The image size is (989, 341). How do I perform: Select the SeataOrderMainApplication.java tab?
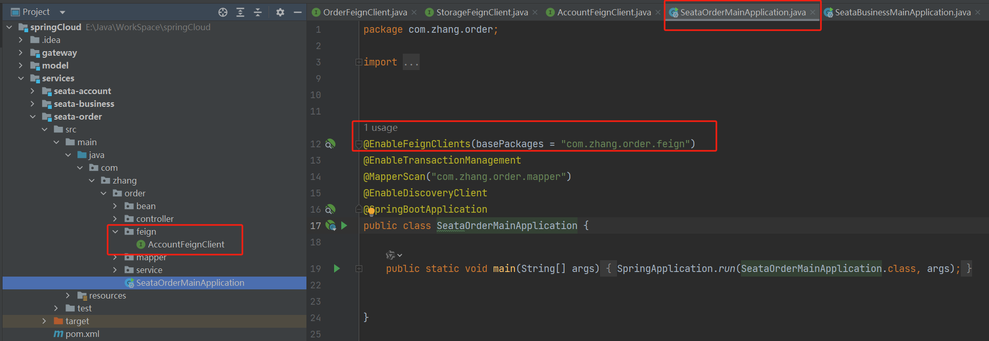pos(743,12)
